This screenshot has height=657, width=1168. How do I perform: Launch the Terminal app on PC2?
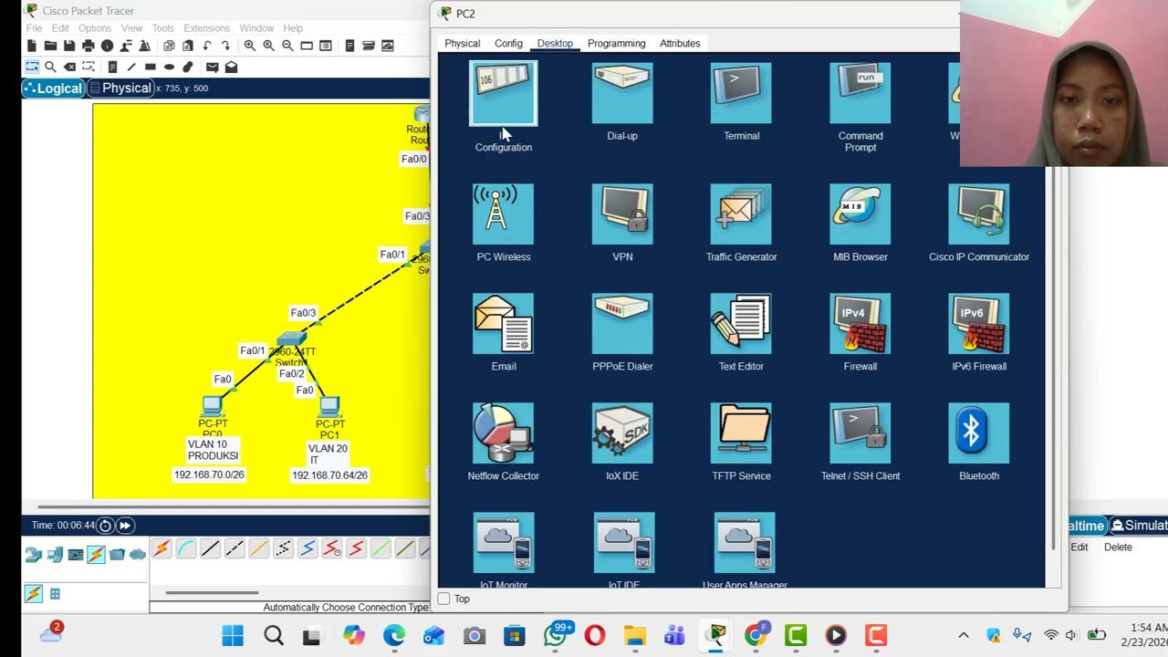(741, 93)
